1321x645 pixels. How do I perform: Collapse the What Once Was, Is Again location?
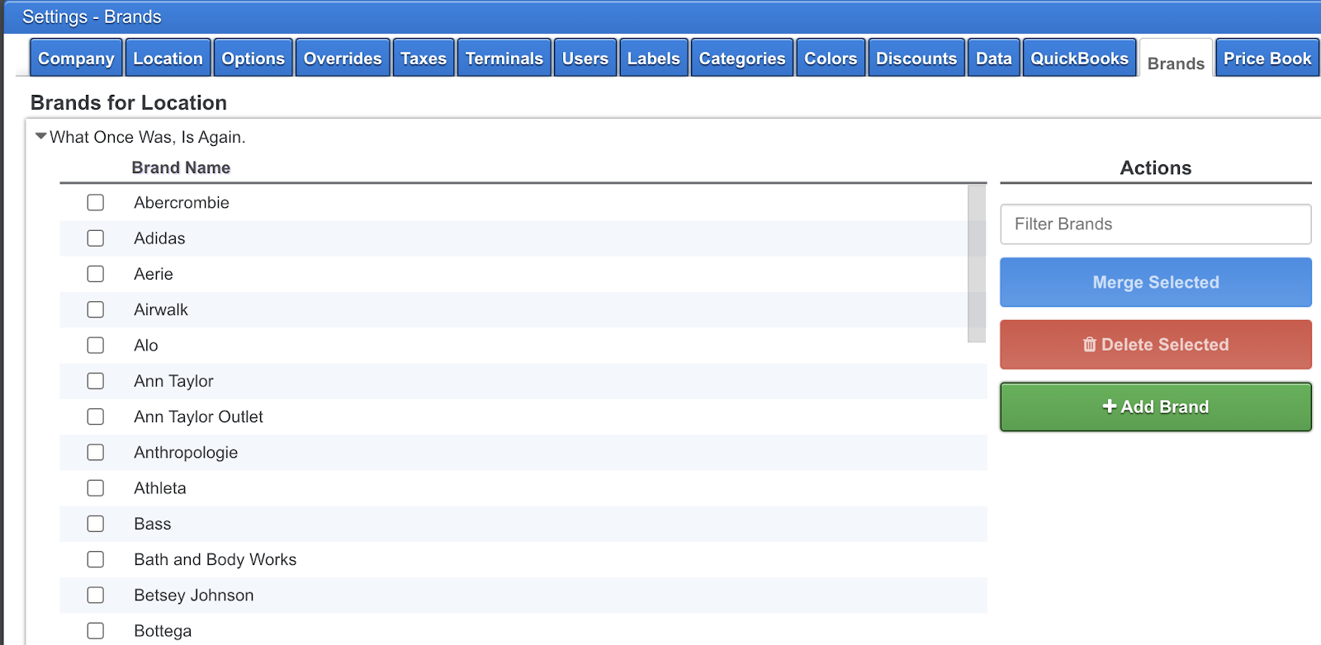pos(40,137)
